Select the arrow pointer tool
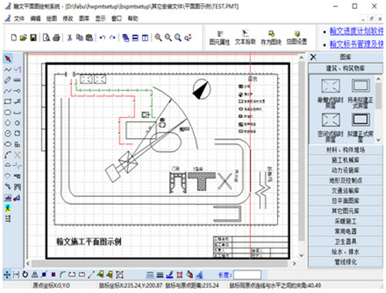This screenshot has height=293, width=386. pos(8,59)
